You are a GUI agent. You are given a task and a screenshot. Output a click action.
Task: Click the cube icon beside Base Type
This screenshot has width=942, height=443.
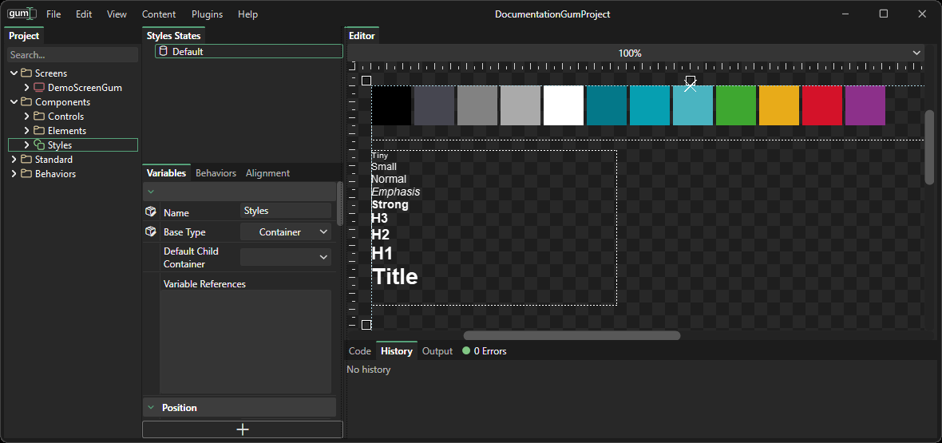(151, 231)
